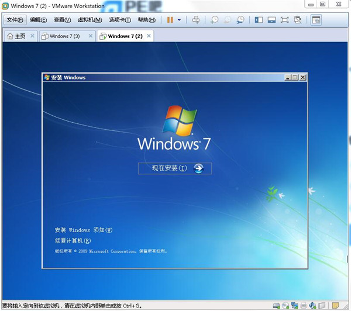Viewport: 351px width, 311px height.
Task: Click the 2009 Microsoft Corporation copyright text
Action: (111, 251)
